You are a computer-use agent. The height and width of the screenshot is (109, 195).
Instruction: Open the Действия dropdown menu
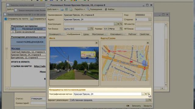tap(53, 9)
